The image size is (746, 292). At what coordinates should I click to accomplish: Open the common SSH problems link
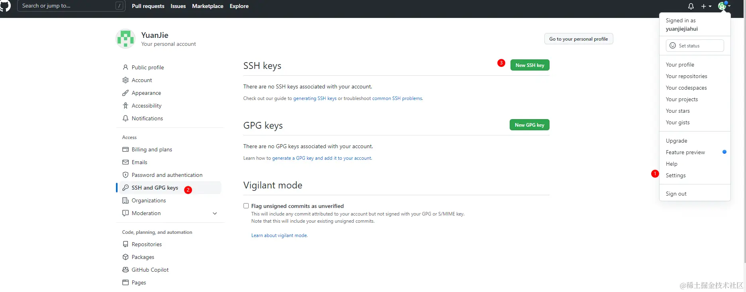coord(397,98)
